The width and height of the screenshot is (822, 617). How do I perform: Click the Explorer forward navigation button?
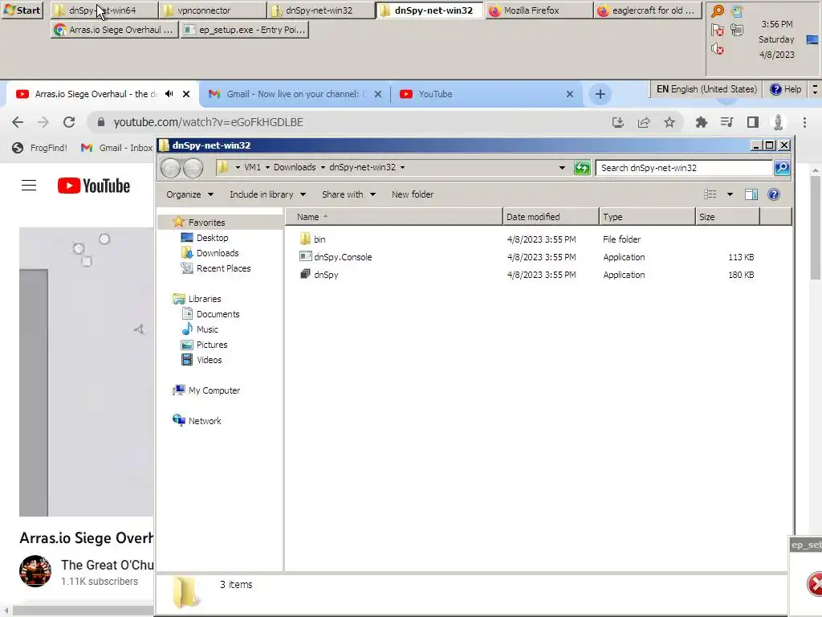[193, 168]
